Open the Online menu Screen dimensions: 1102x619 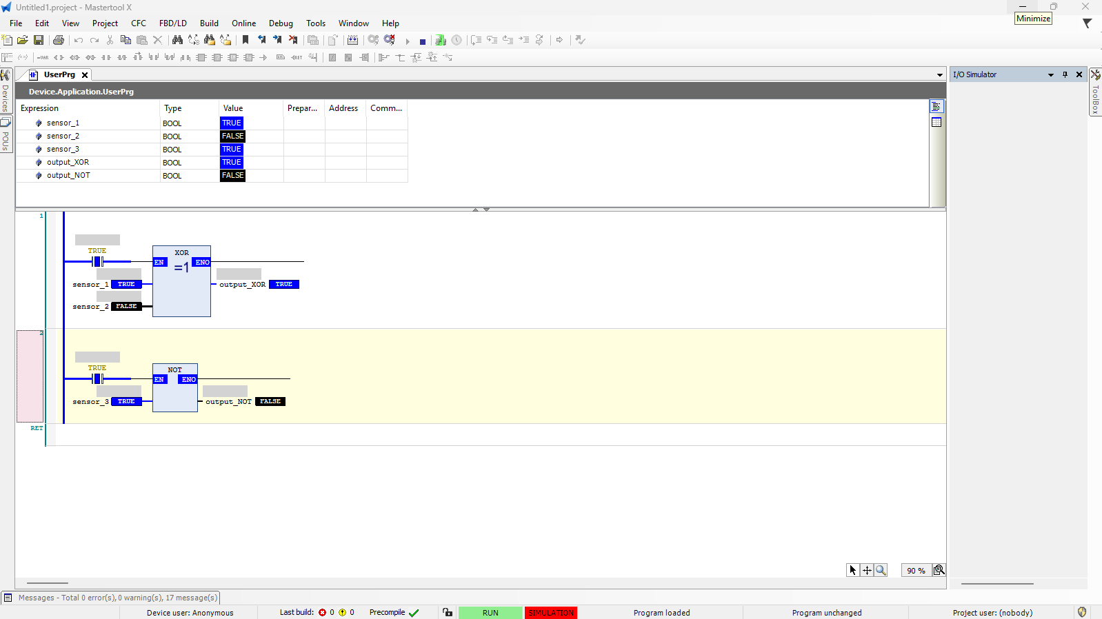[x=243, y=23]
